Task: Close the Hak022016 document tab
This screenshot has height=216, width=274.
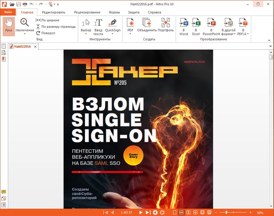Action: tap(35, 46)
